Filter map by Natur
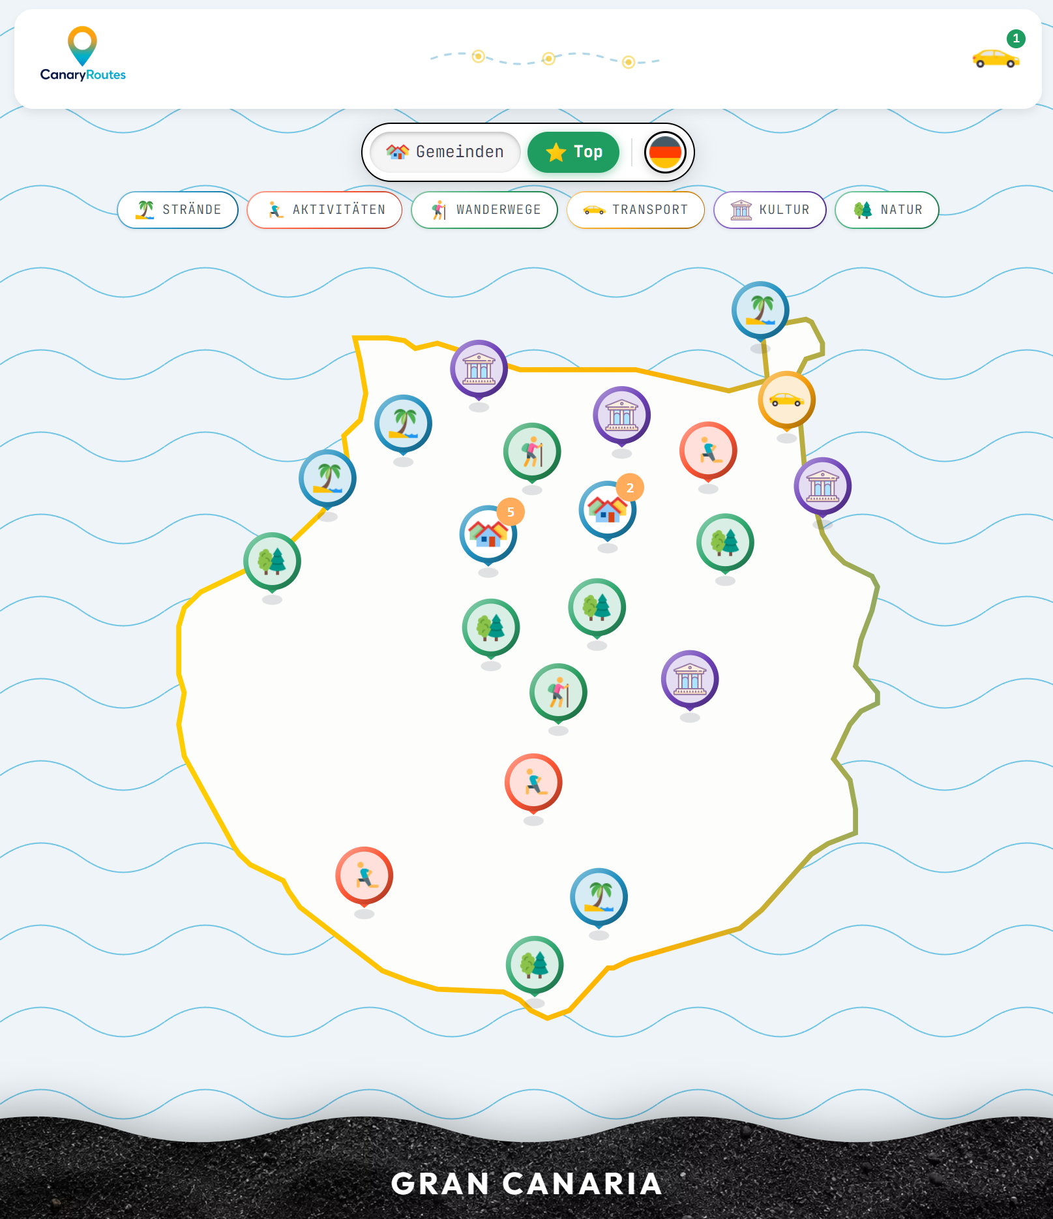Viewport: 1053px width, 1219px height. click(887, 209)
